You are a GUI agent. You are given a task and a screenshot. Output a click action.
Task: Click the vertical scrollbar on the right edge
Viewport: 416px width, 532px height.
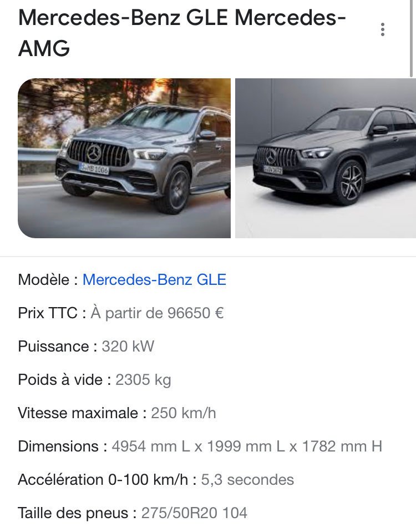[412, 38]
